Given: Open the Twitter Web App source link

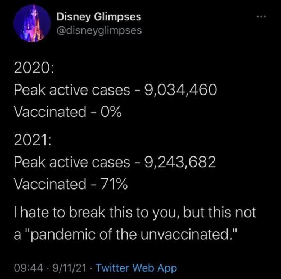Looking at the screenshot, I should tap(137, 268).
